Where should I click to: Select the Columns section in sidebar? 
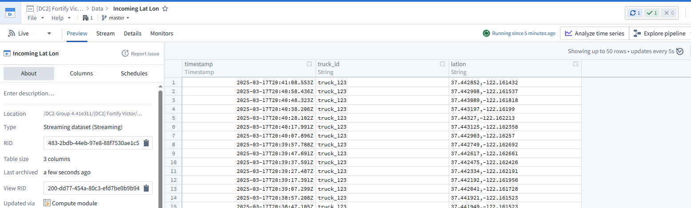(x=81, y=73)
